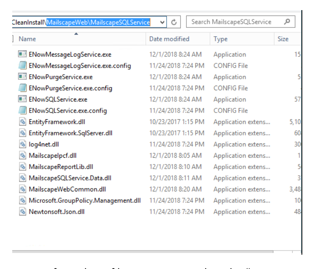This screenshot has height=269, width=312.
Task: Select file name ENowPurgeService.exe.config
Action: pos(70,89)
